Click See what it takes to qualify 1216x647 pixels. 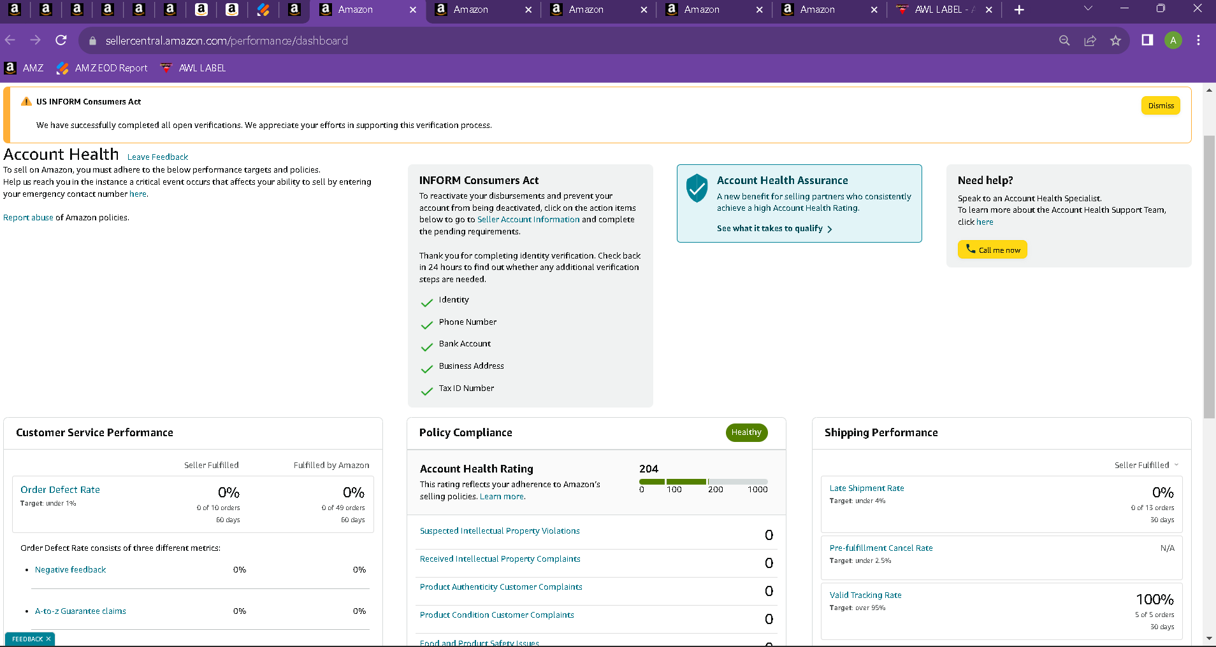click(769, 228)
